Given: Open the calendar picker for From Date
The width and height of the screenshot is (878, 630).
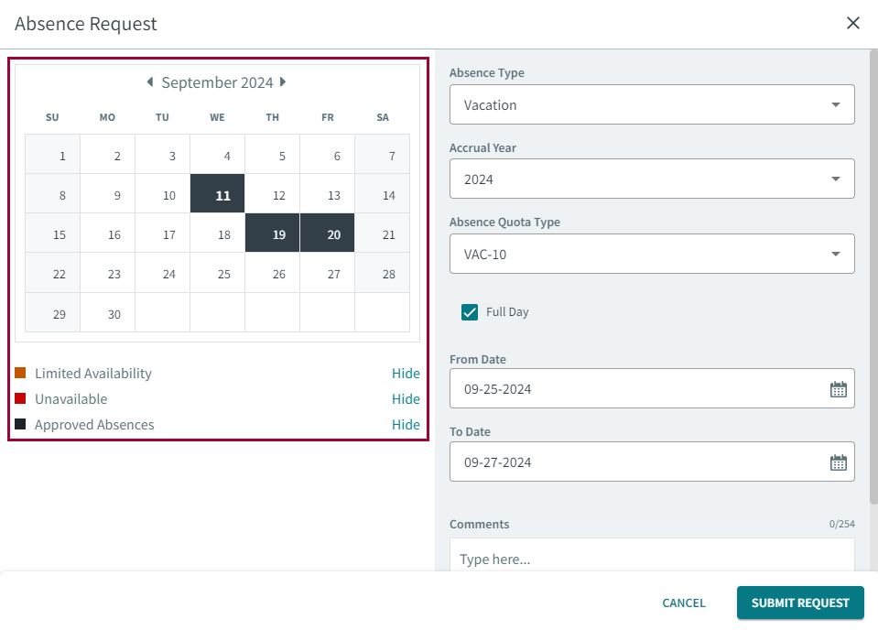Looking at the screenshot, I should [x=839, y=388].
